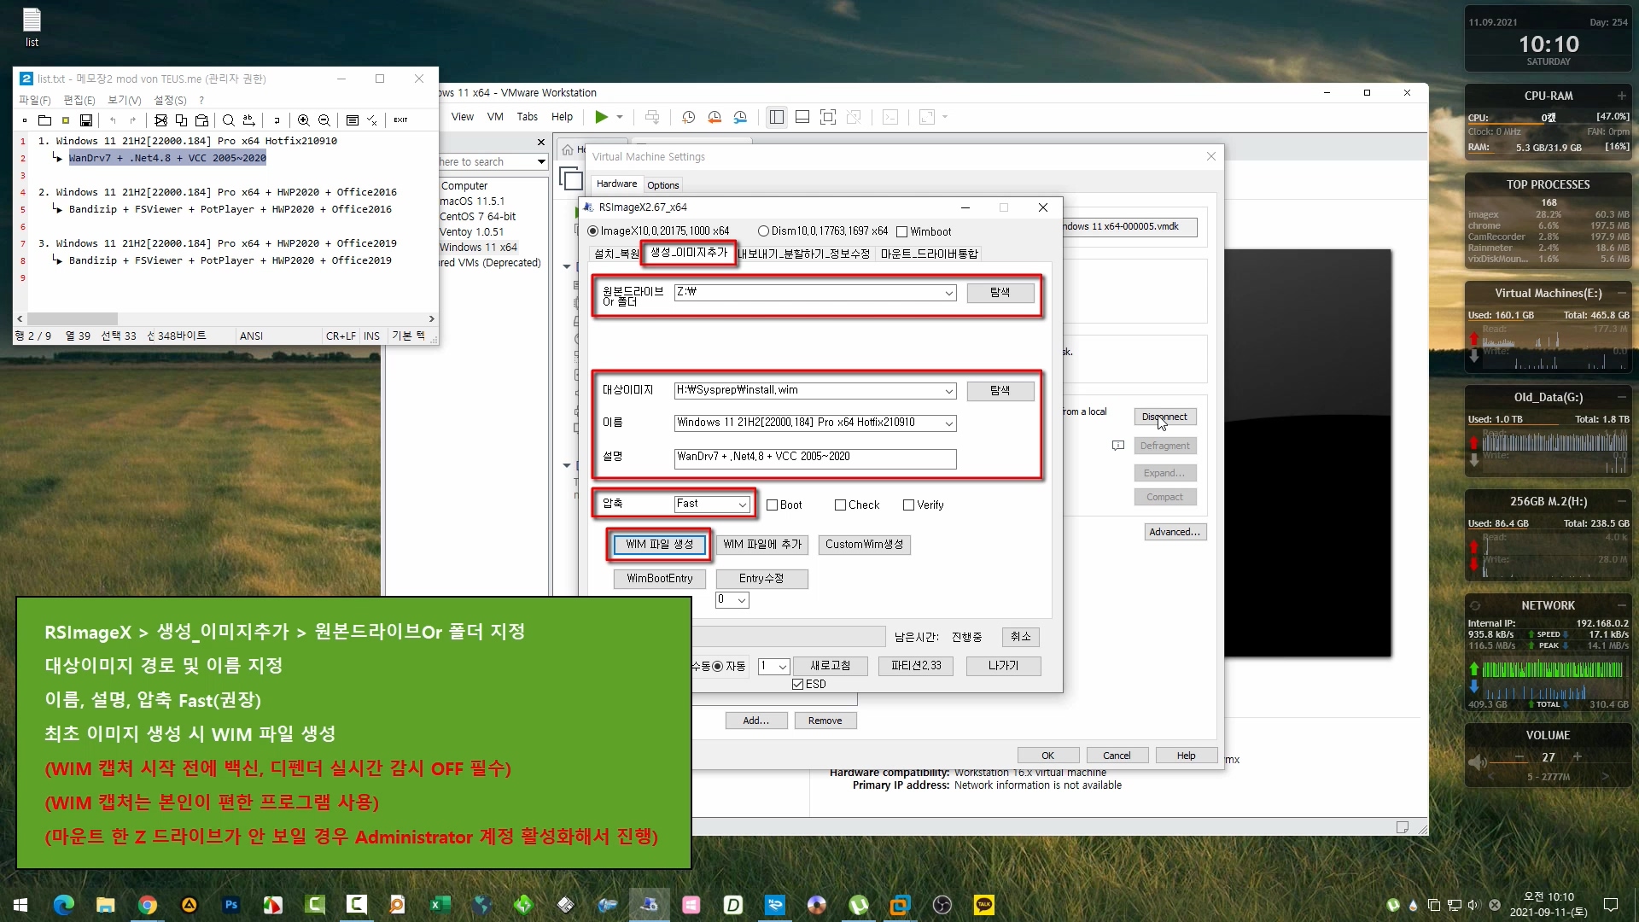Click the save icon in the notepad toolbar
Image resolution: width=1639 pixels, height=922 pixels.
click(x=85, y=120)
